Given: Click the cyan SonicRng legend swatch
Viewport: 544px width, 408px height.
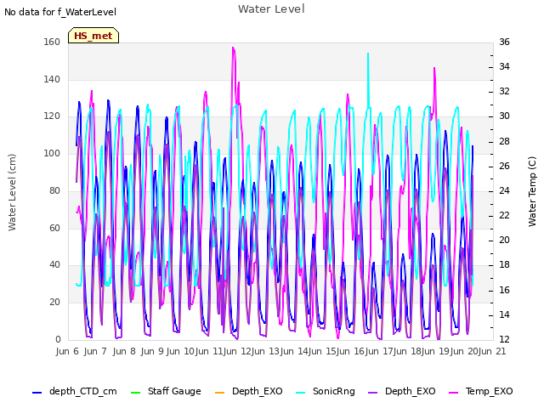Looking at the screenshot, I should point(300,393).
